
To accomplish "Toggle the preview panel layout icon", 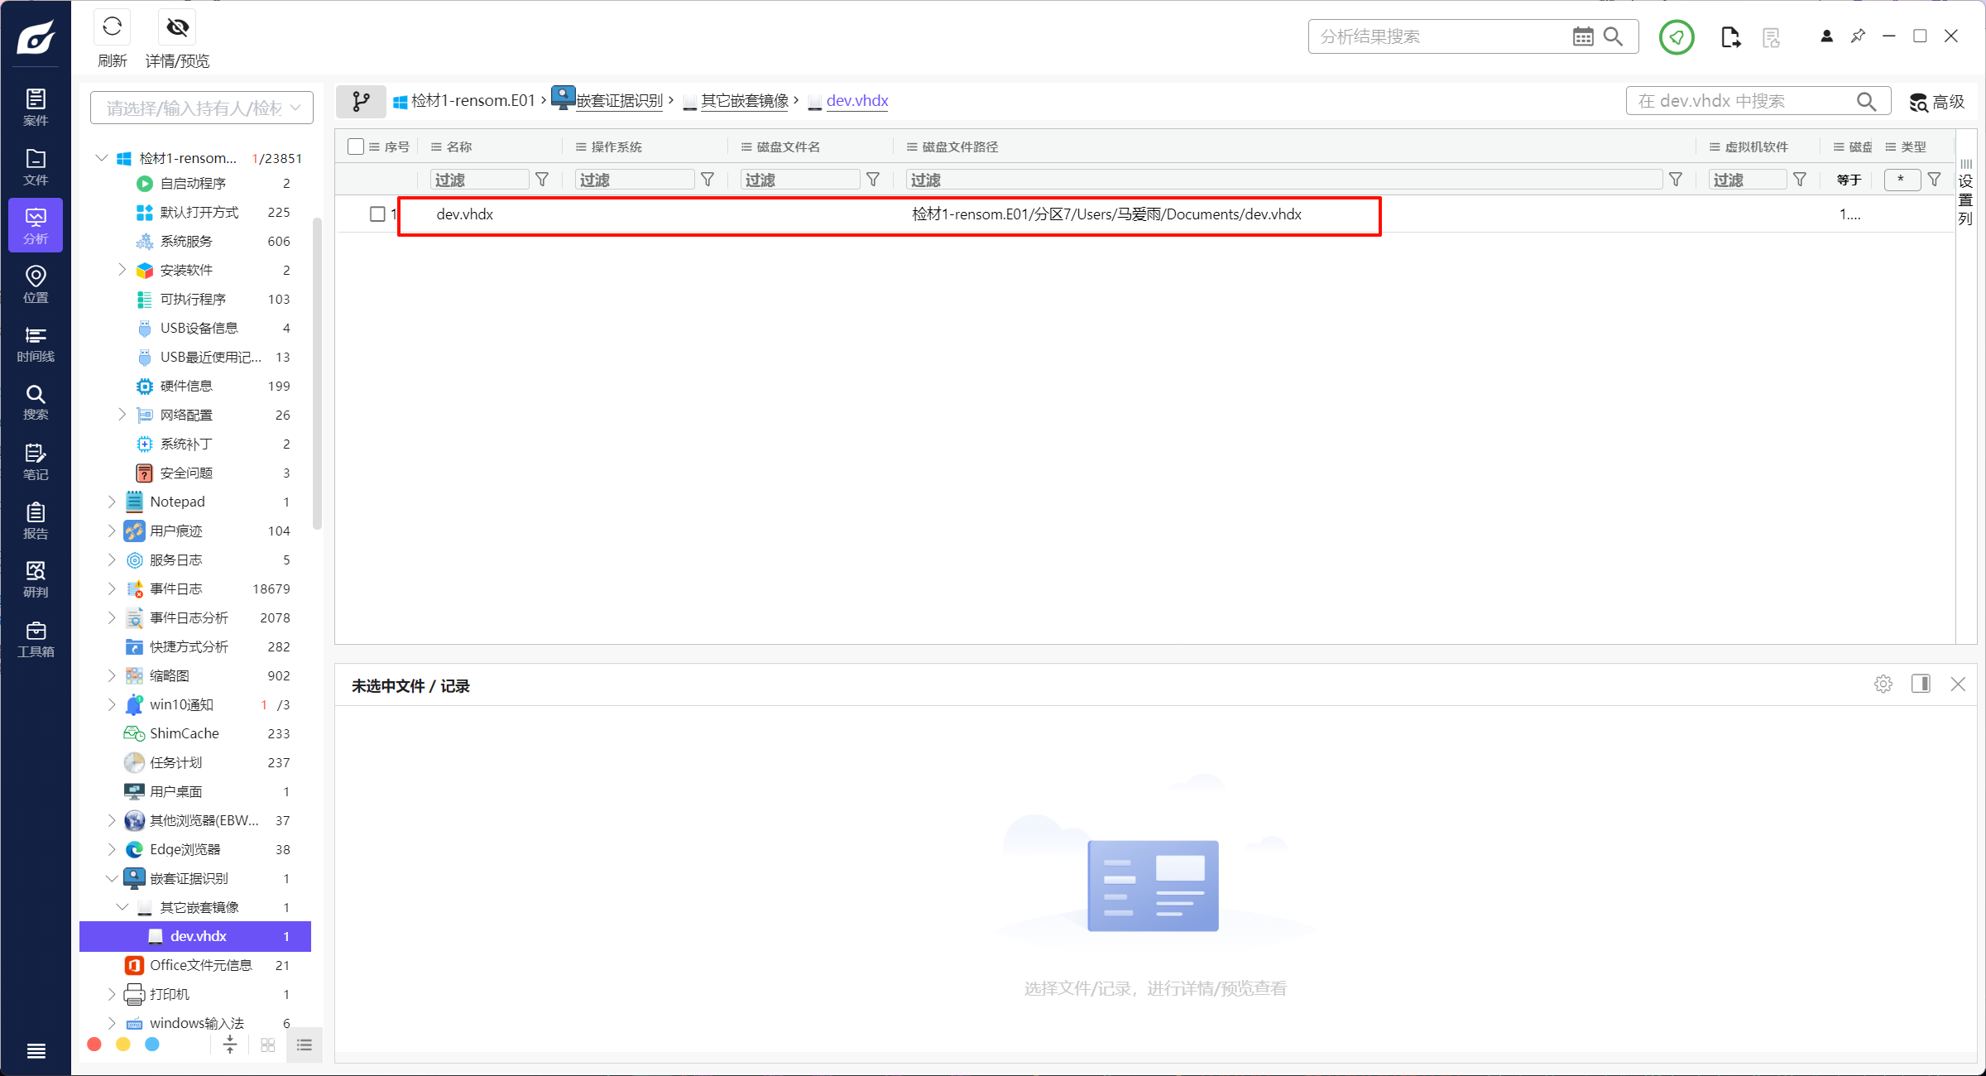I will coord(1921,685).
